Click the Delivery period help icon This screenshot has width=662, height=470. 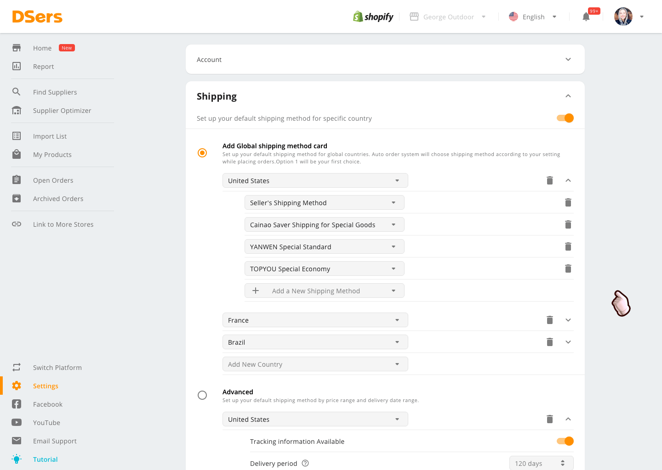[305, 463]
